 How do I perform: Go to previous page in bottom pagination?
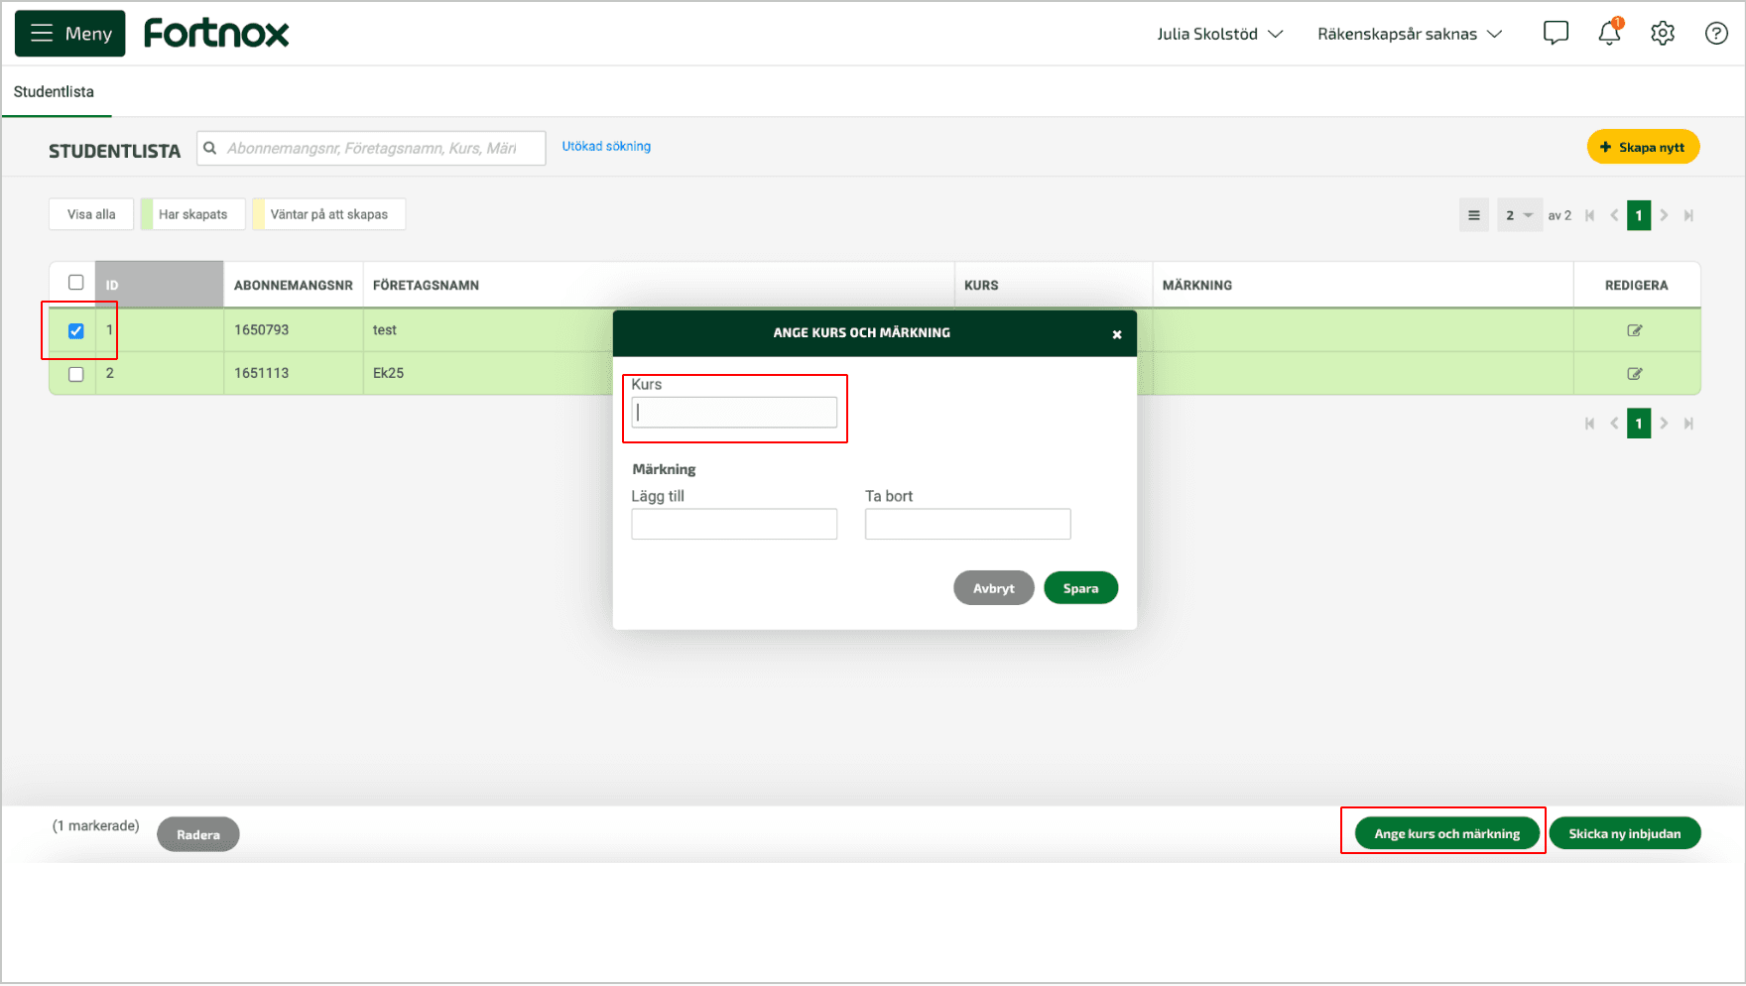coord(1614,424)
